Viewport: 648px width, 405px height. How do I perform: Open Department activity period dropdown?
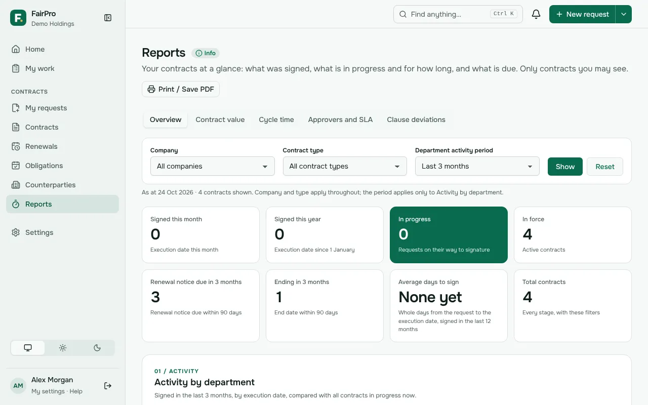coord(477,166)
